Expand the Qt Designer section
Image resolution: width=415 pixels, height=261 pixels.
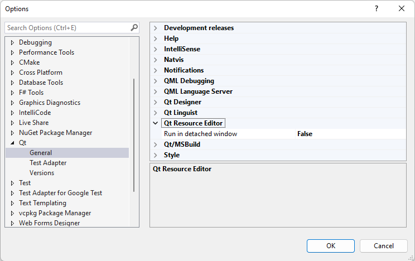(156, 102)
